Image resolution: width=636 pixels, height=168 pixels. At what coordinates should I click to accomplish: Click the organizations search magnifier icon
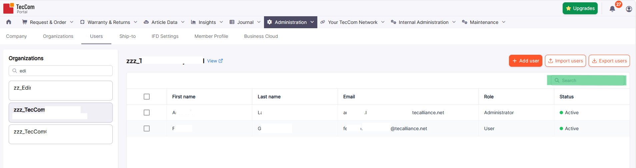point(15,71)
